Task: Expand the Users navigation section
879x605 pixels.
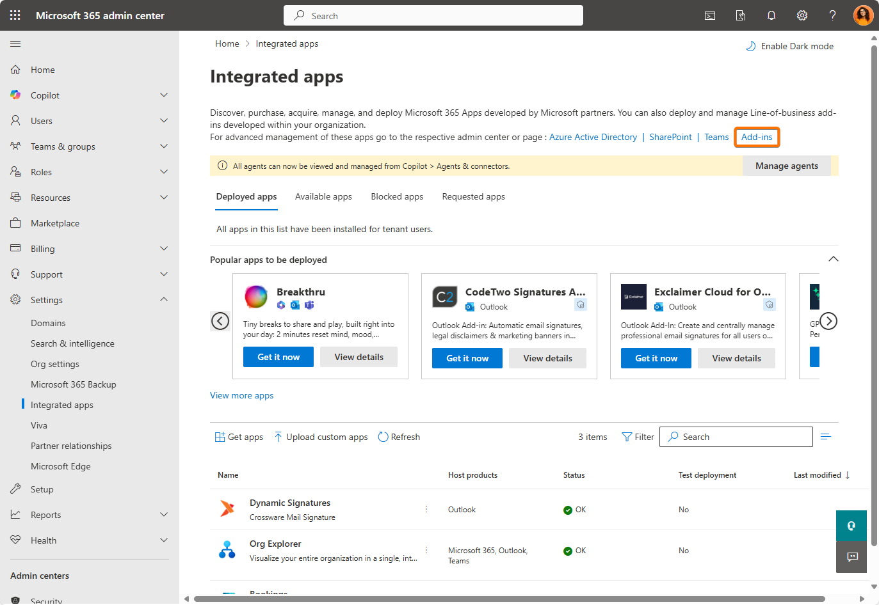Action: tap(164, 121)
